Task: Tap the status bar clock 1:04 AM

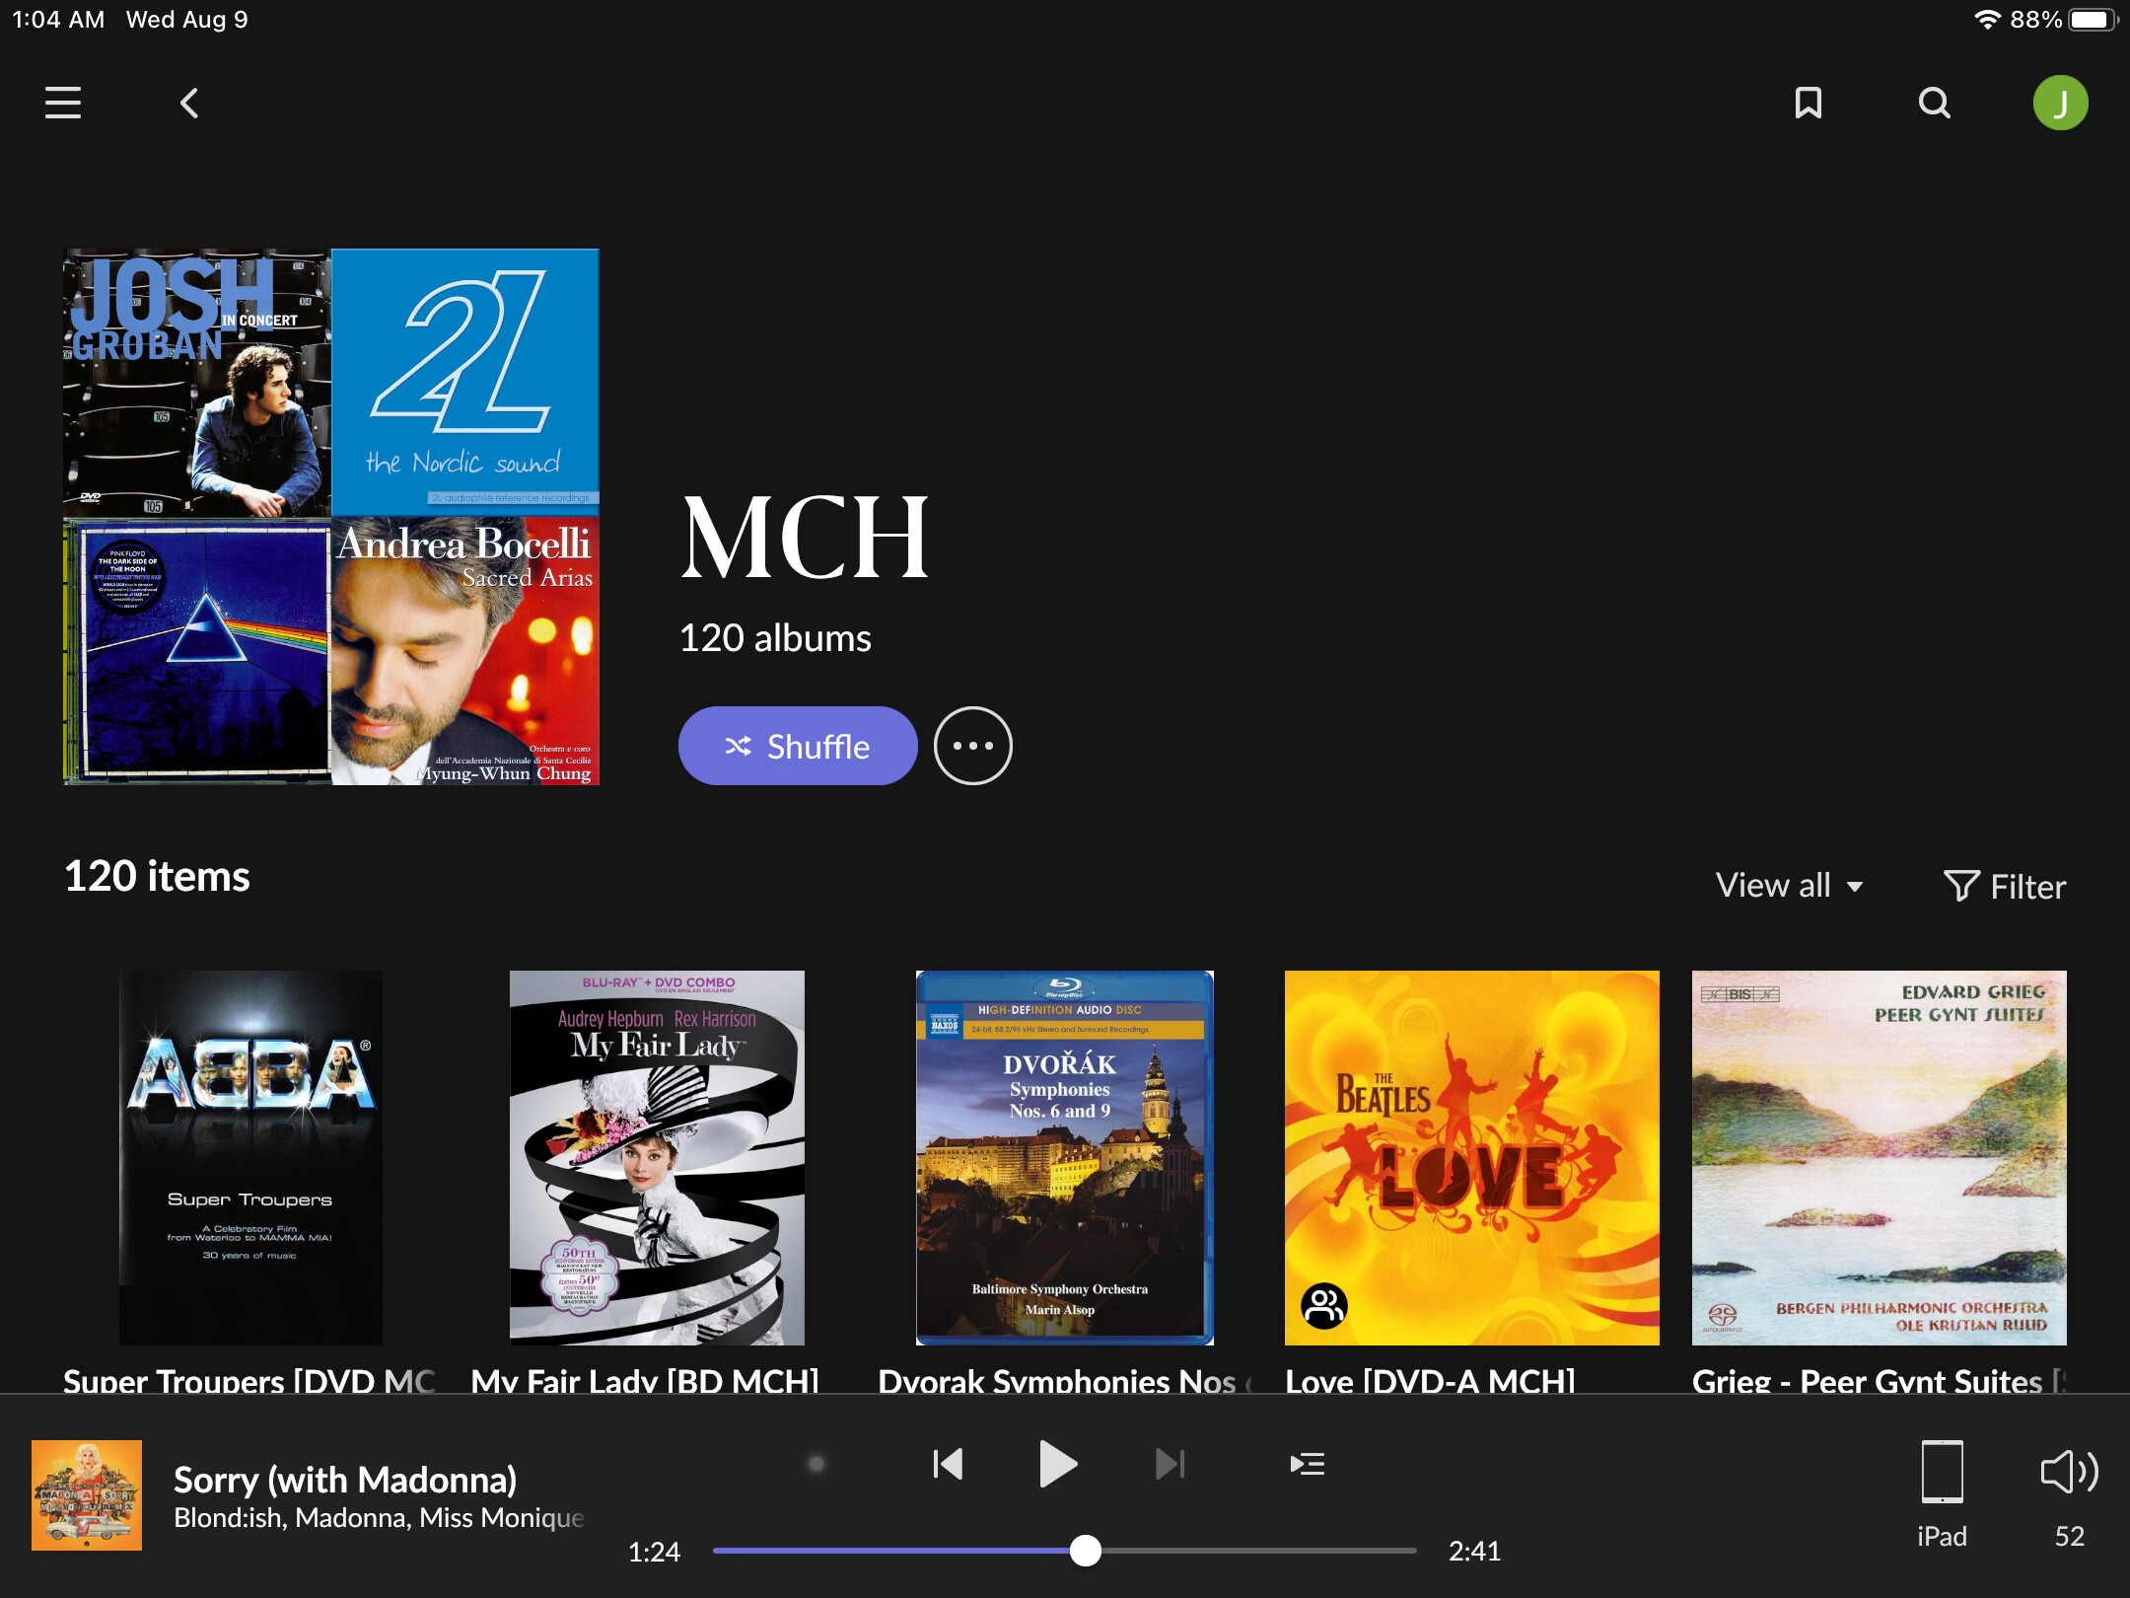Action: pos(58,20)
